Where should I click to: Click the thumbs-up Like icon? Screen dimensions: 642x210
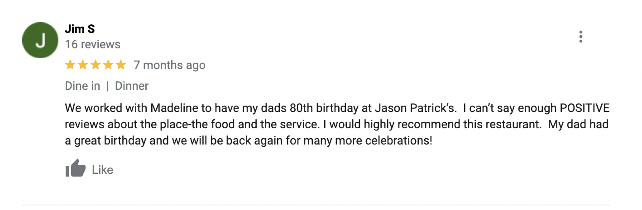[76, 169]
